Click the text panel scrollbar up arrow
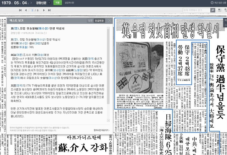227x155 pixels. 108,28
